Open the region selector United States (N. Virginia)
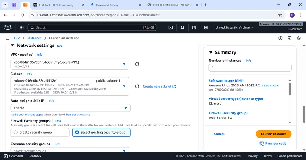306x160 pixels. 234,27
